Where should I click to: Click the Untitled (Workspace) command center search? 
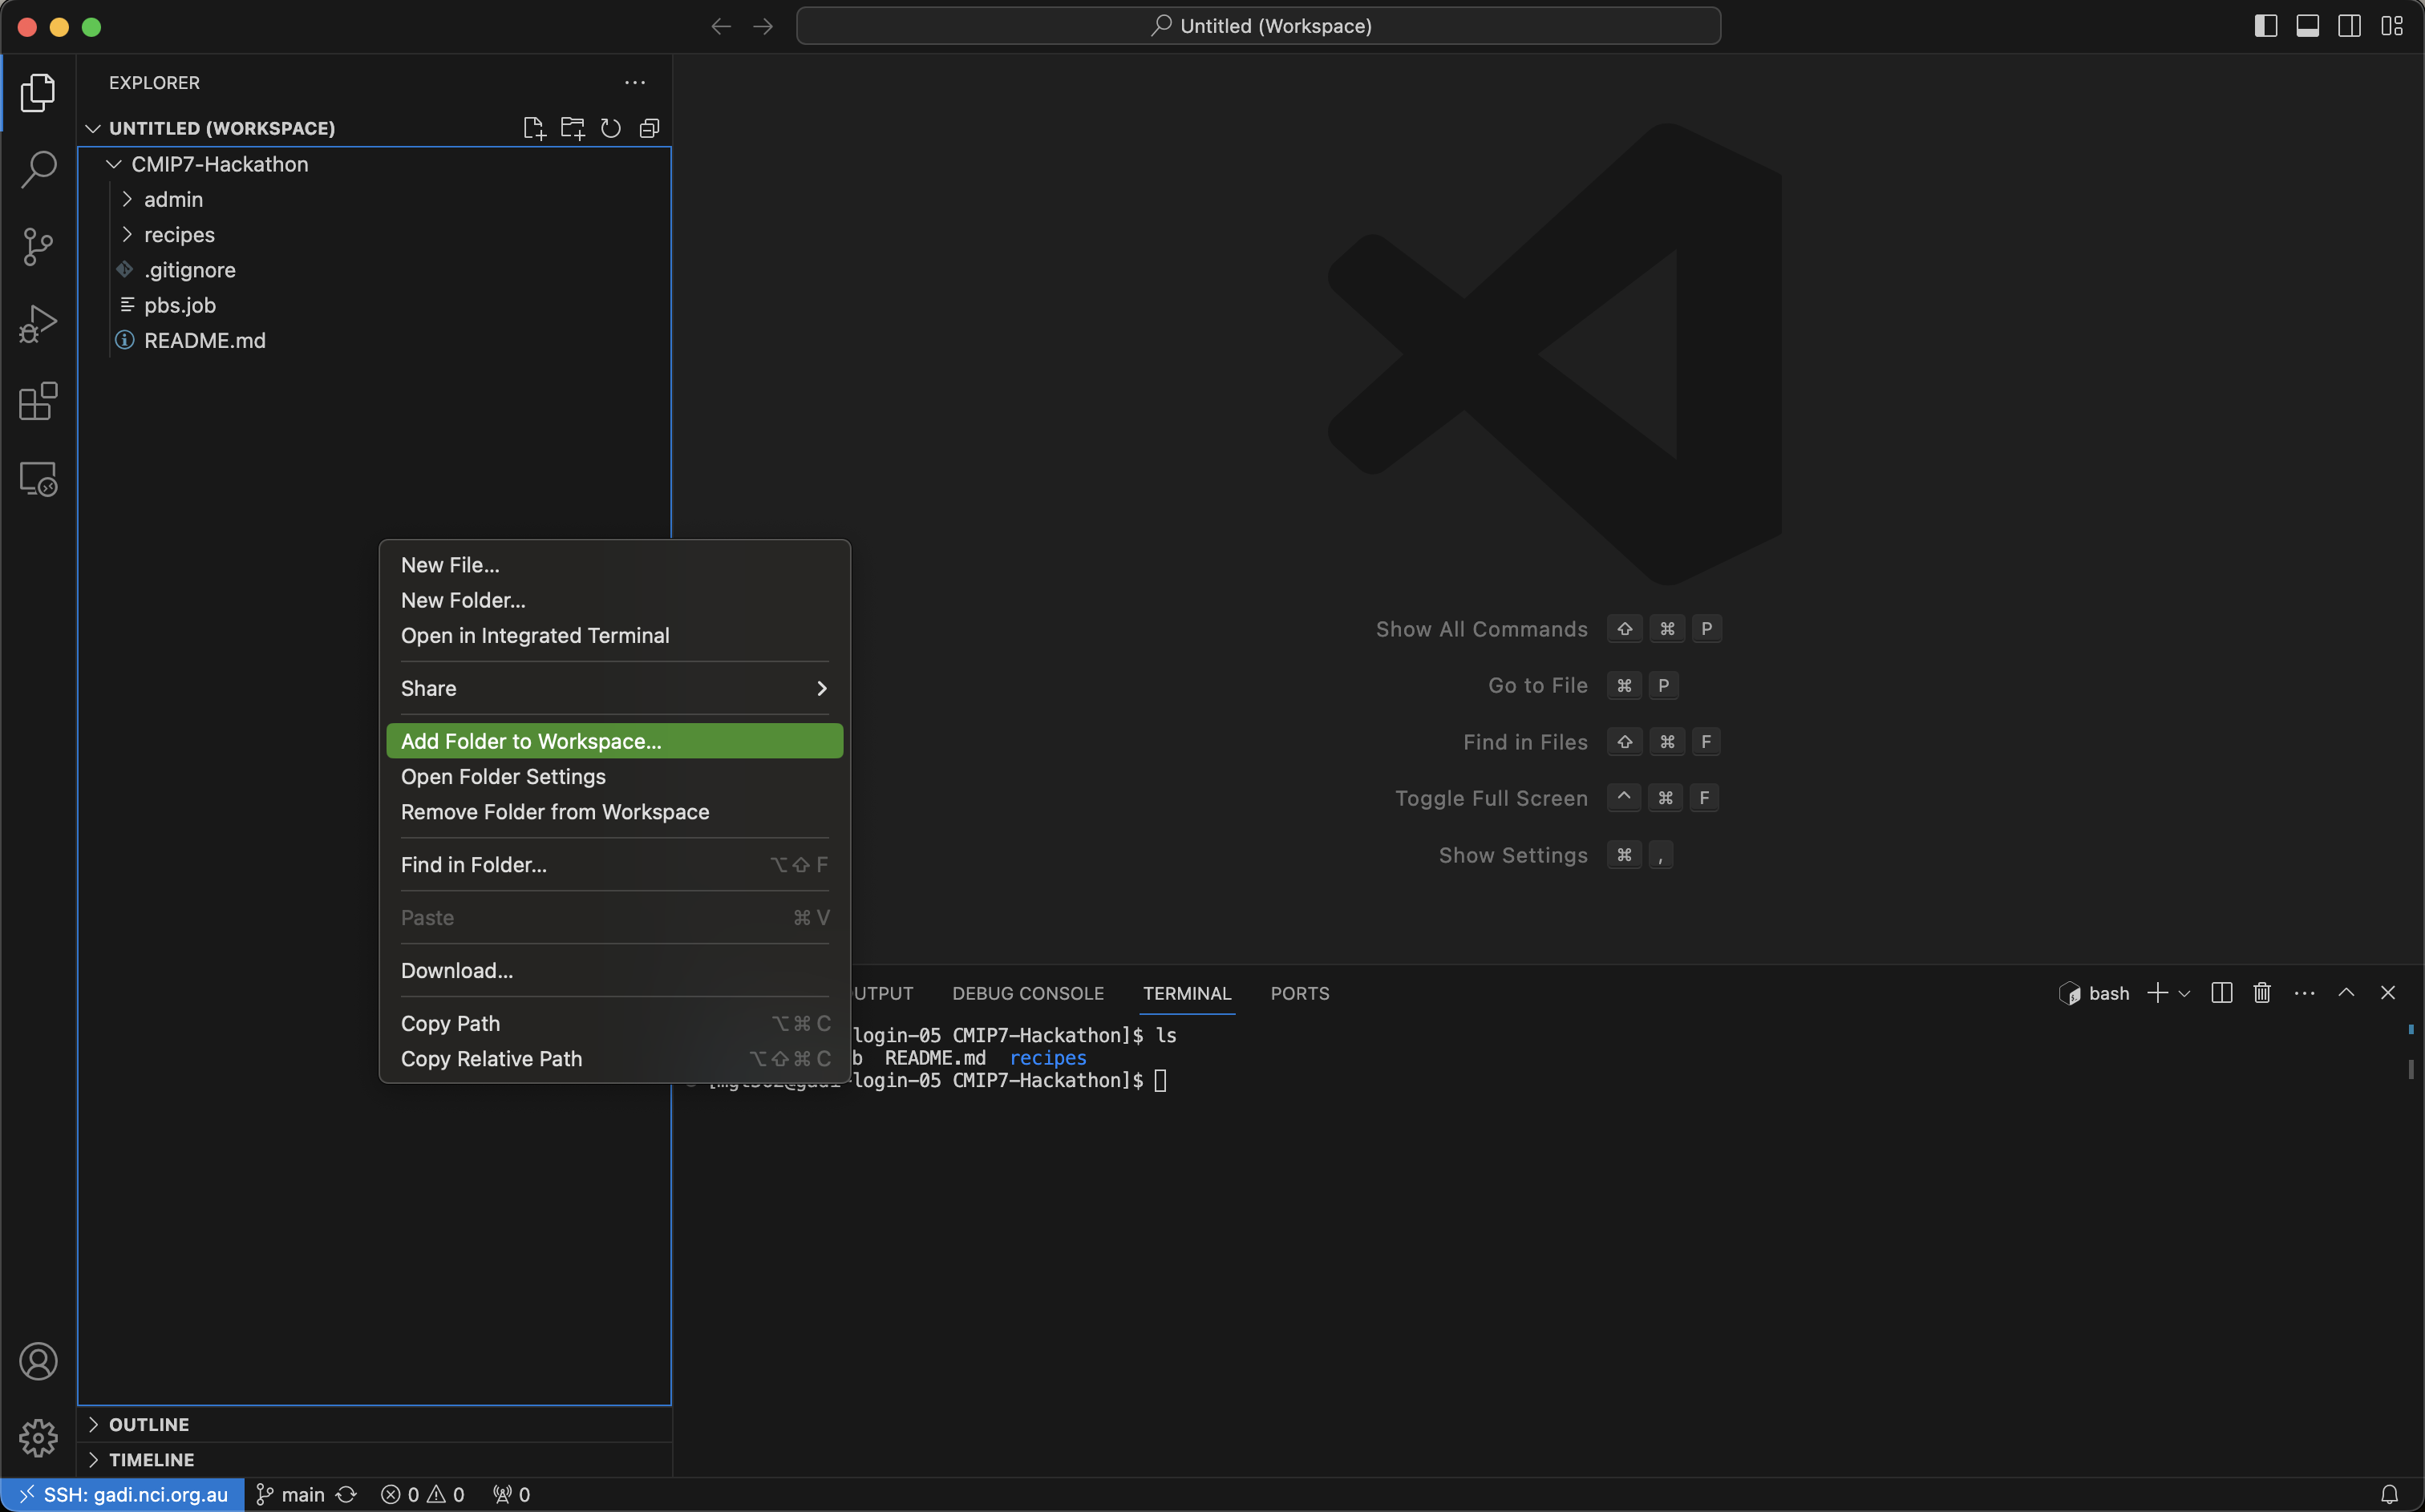1258,26
